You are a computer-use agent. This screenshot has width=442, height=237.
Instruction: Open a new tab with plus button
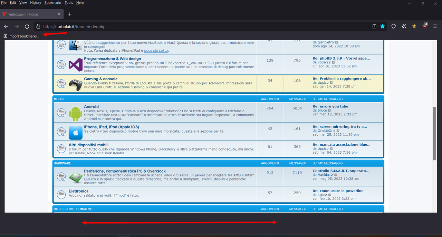70,14
